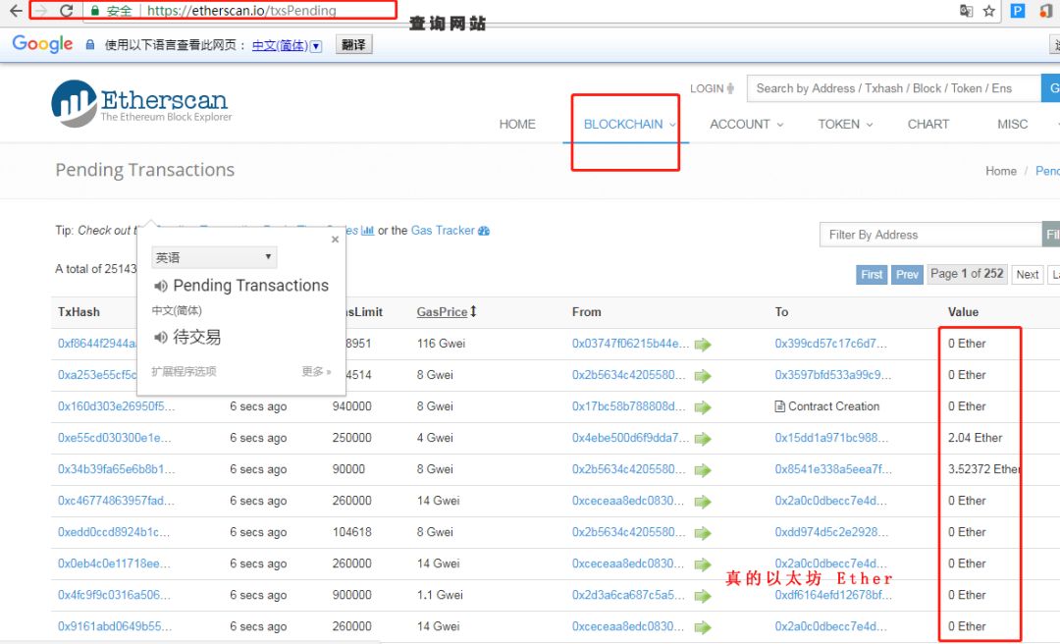Click the bar chart icon in the tip line
This screenshot has height=644, width=1060.
click(x=366, y=230)
